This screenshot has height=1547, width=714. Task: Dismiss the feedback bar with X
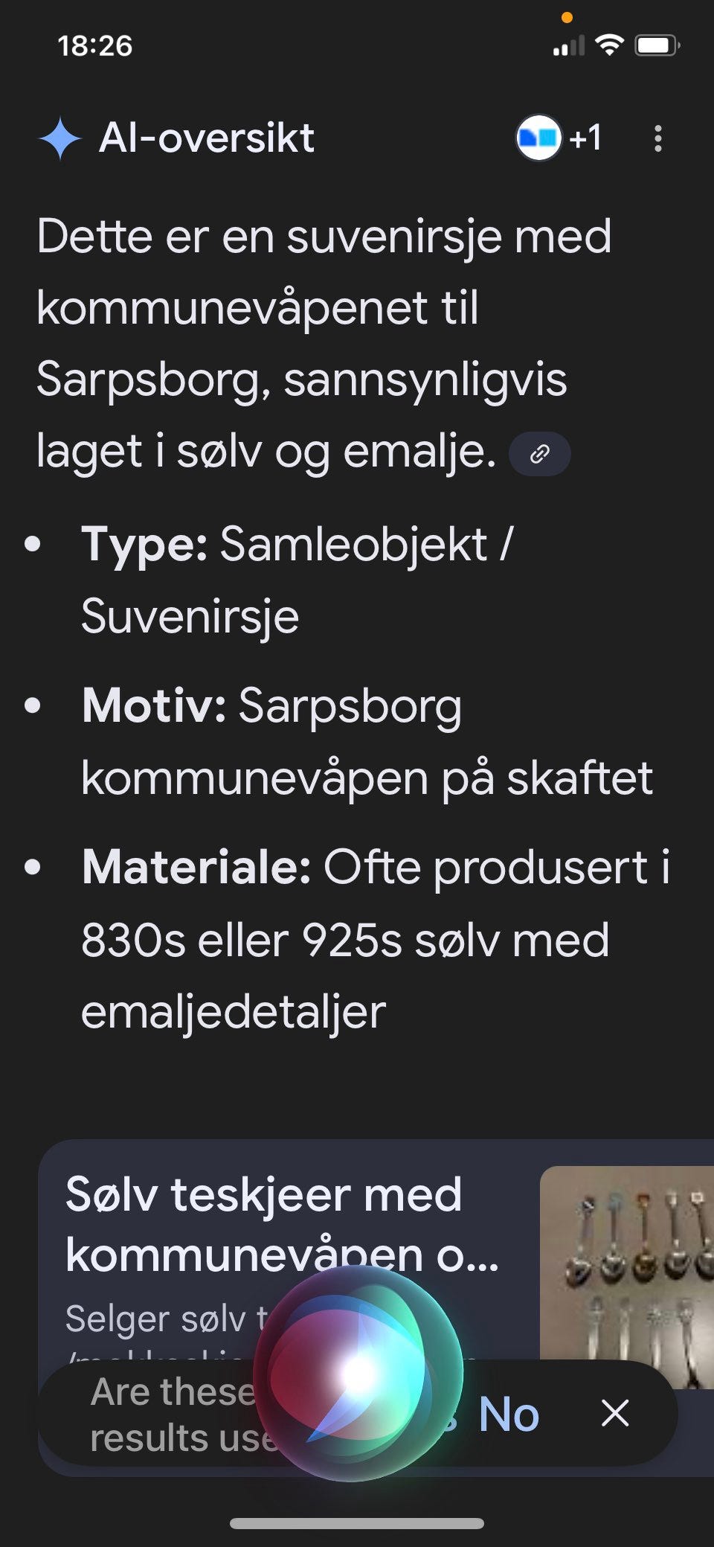click(x=615, y=1412)
